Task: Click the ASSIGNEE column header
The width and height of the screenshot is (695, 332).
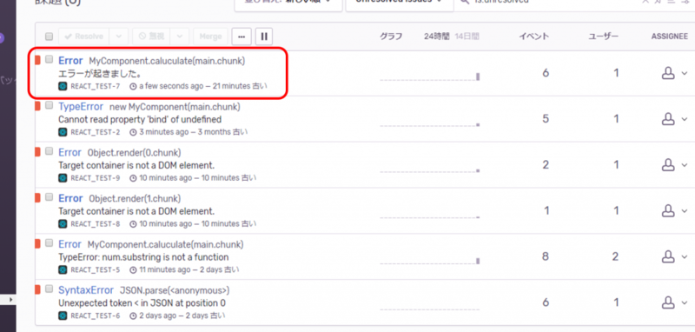Action: coord(669,37)
